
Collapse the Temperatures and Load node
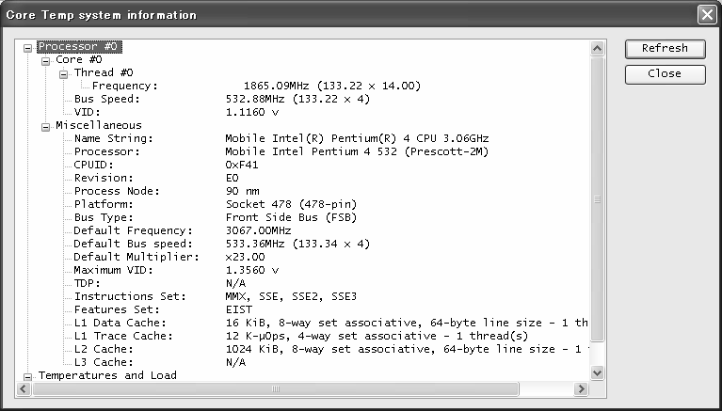tap(27, 377)
